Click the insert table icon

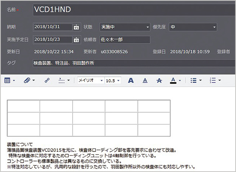click(x=8, y=81)
